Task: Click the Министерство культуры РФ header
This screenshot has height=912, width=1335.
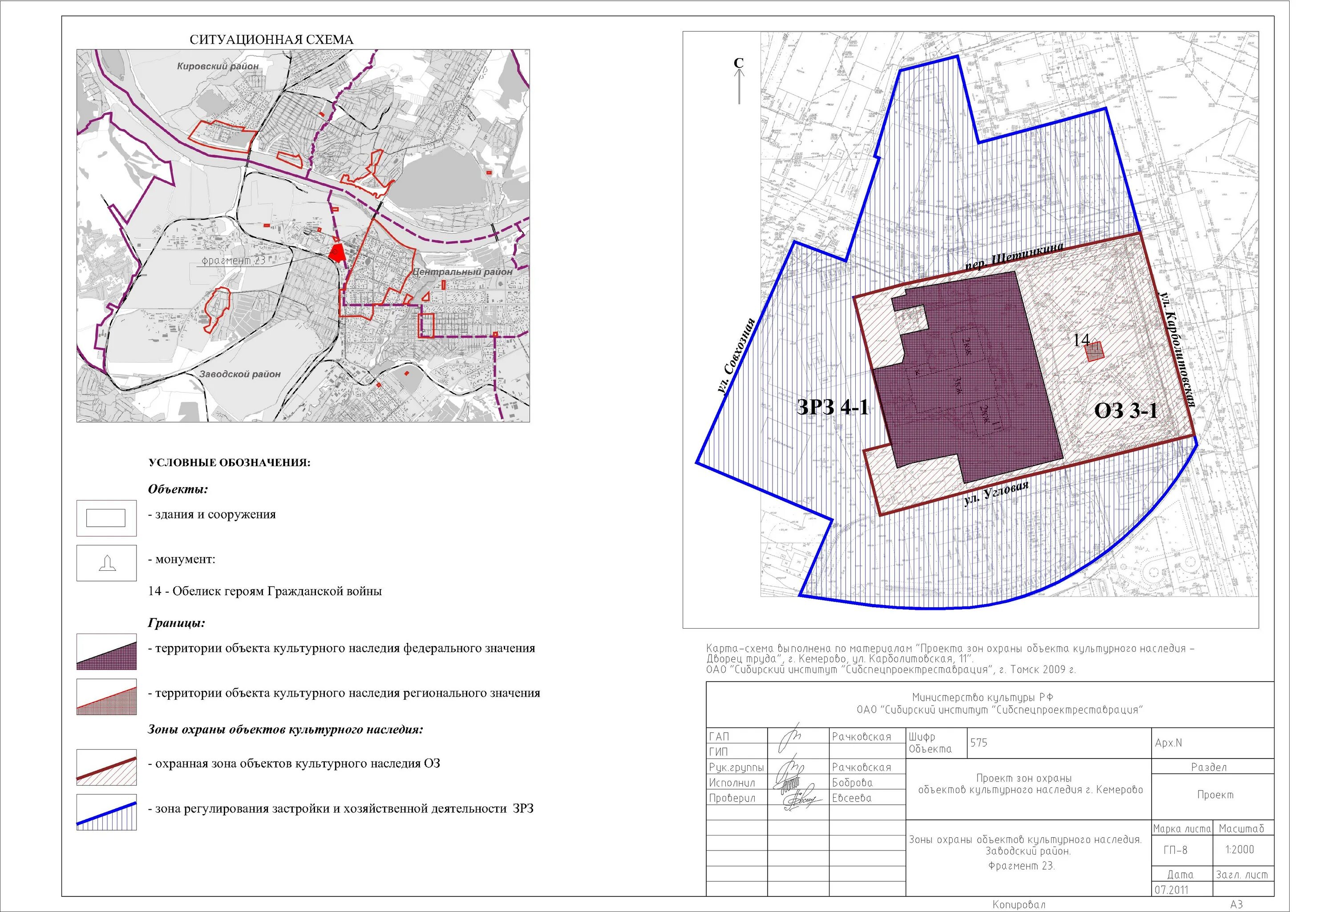Action: 982,698
